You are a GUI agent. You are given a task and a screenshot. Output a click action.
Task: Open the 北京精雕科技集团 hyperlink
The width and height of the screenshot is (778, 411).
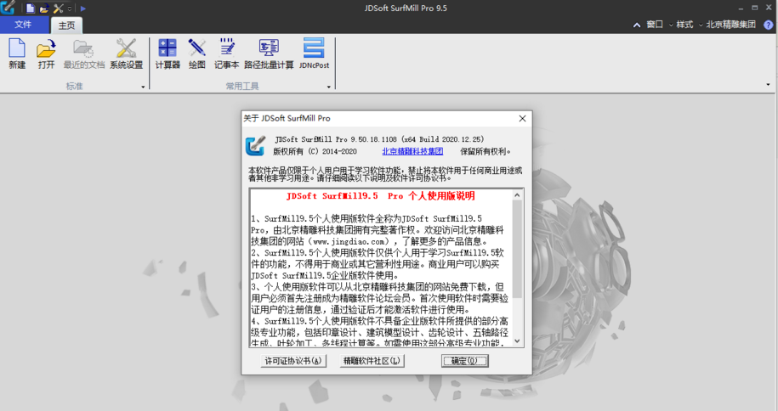(x=412, y=151)
